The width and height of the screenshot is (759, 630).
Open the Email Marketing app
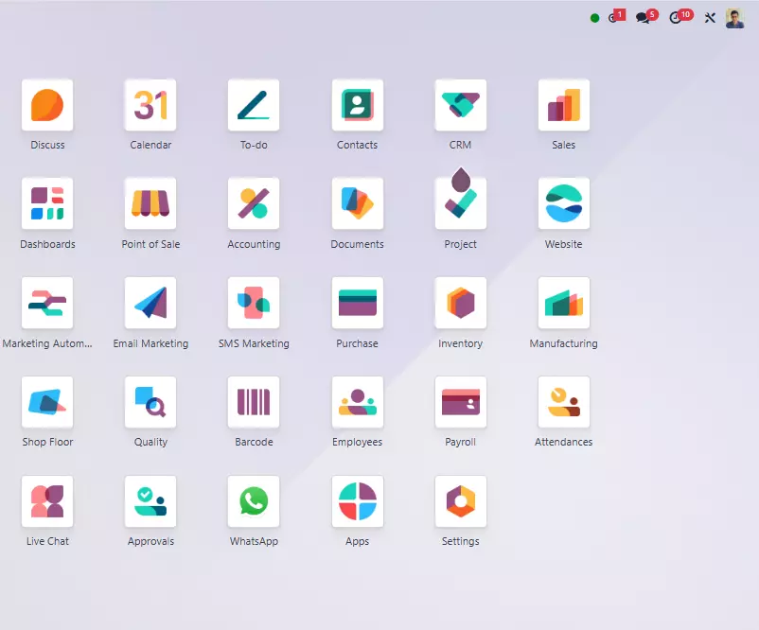point(150,302)
